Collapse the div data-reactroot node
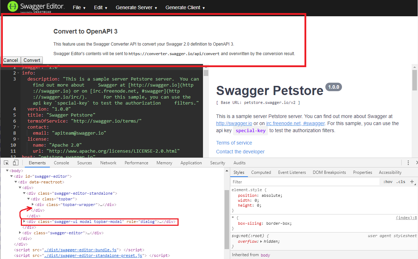The image size is (418, 259). 16,182
